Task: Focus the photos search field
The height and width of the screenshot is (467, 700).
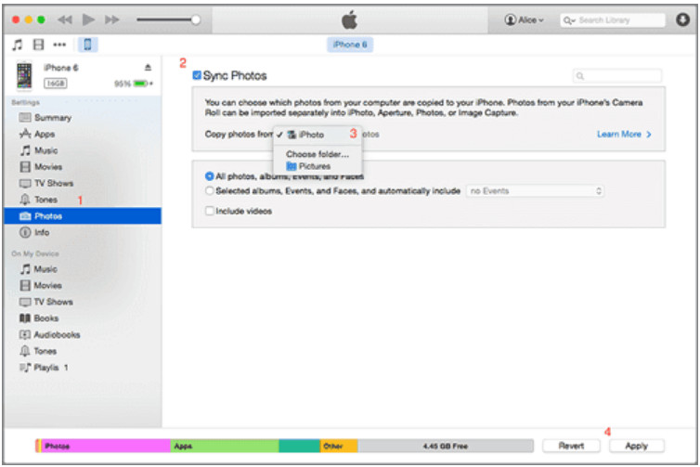Action: 617,76
